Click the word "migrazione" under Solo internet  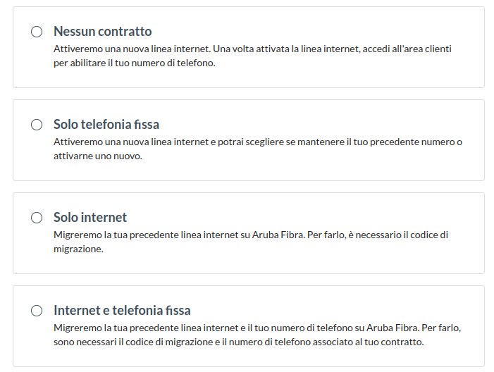78,249
